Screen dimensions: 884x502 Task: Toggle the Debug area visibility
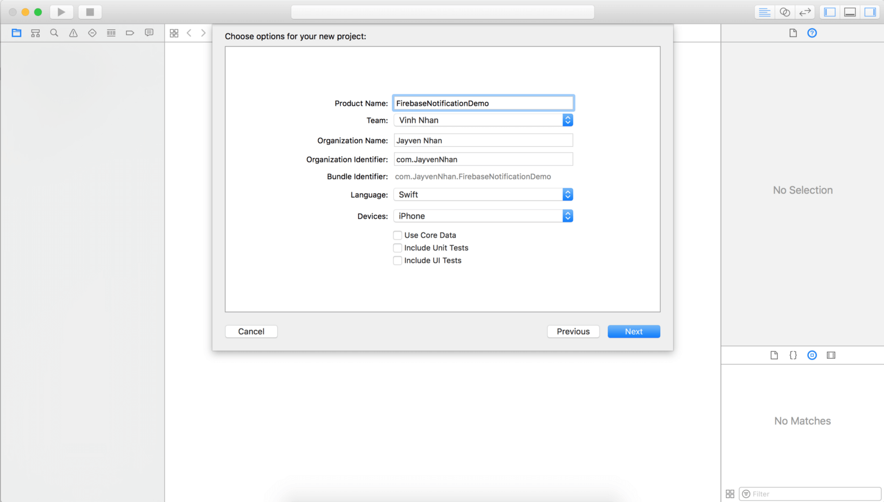tap(850, 12)
